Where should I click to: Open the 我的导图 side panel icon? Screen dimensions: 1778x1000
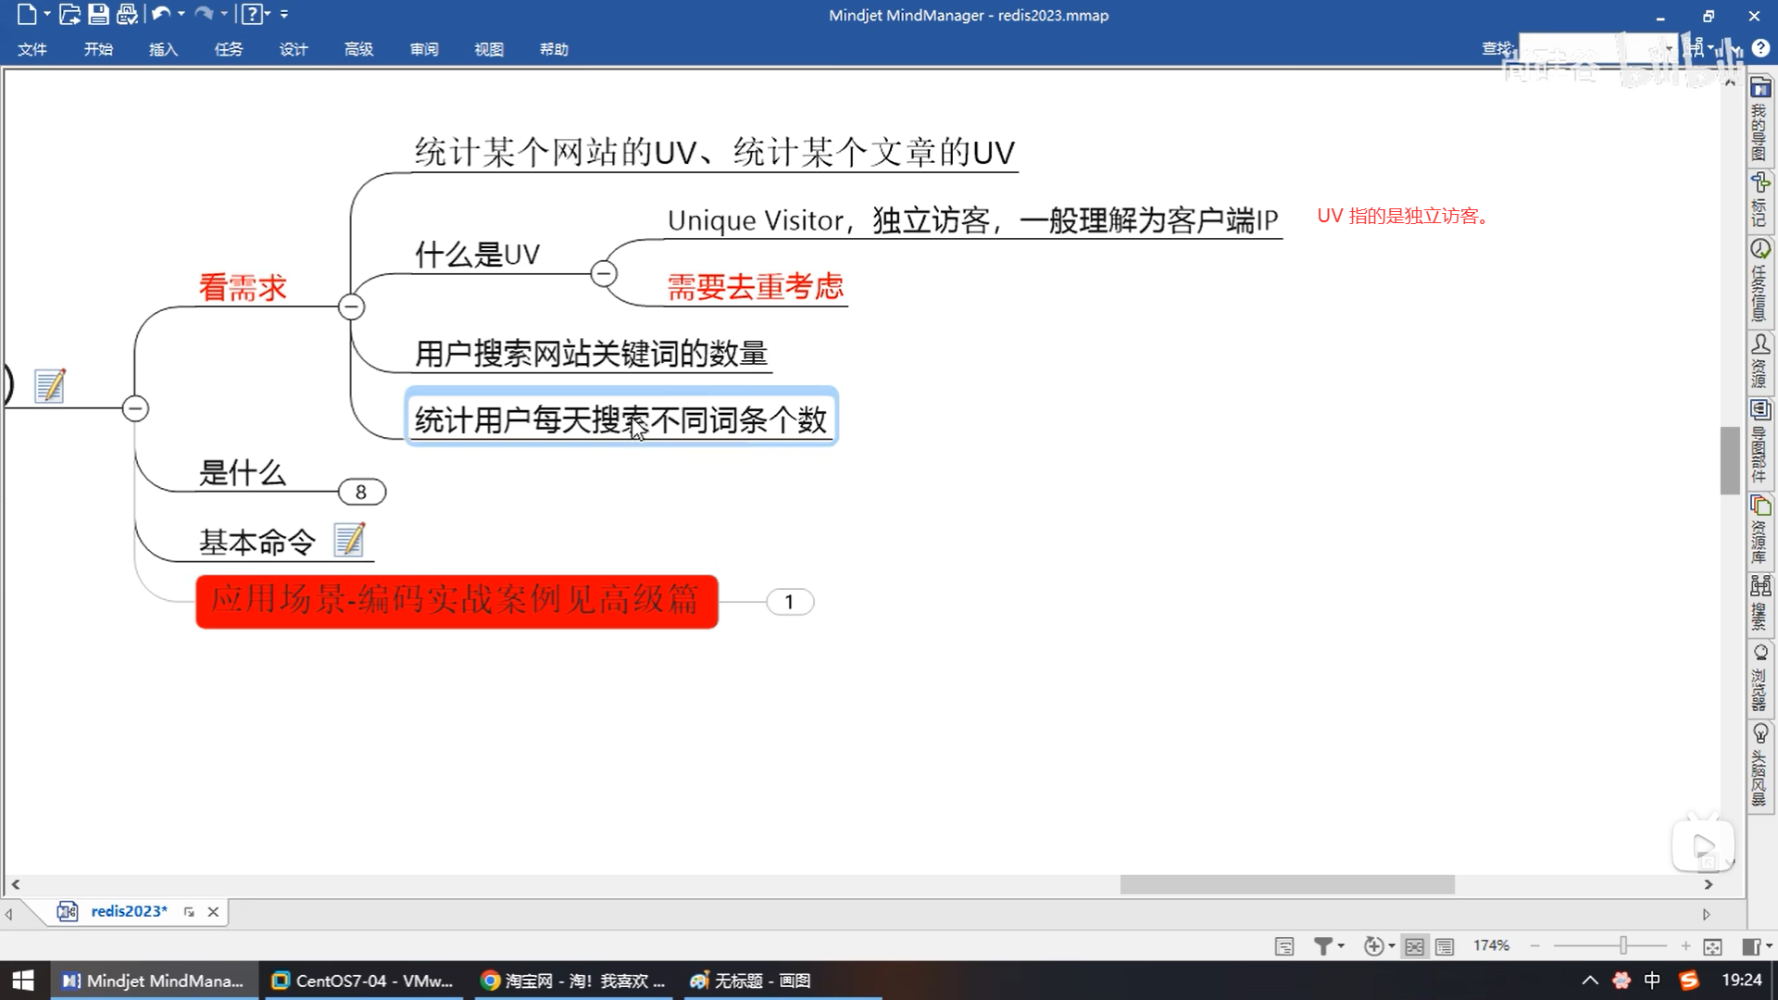1759,89
